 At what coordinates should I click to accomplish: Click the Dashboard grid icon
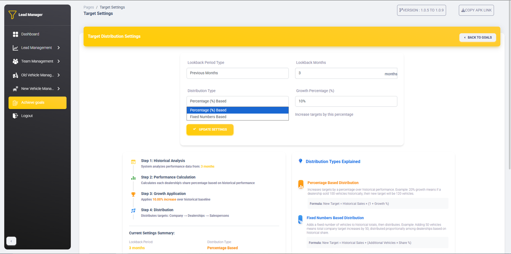pos(15,34)
